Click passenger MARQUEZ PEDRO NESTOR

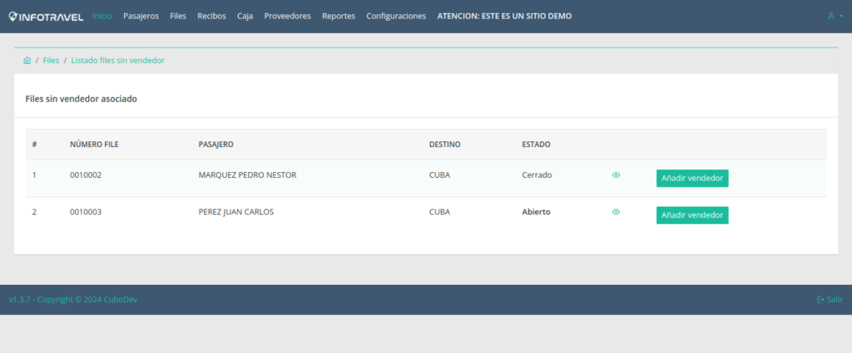coord(248,175)
